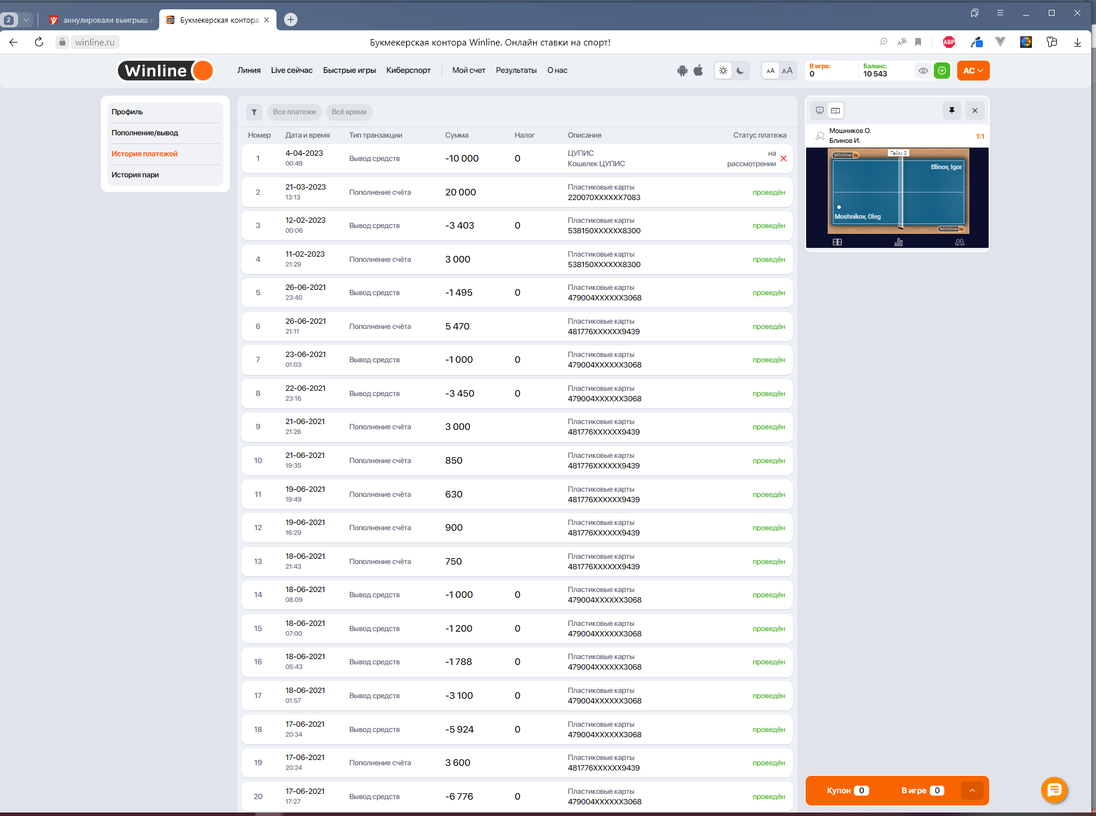The width and height of the screenshot is (1096, 816).
Task: Expand the coupon panel chevron
Action: [x=972, y=790]
